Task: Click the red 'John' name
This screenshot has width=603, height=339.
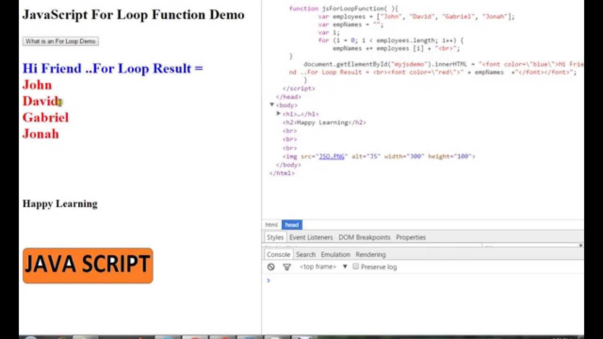Action: (37, 85)
